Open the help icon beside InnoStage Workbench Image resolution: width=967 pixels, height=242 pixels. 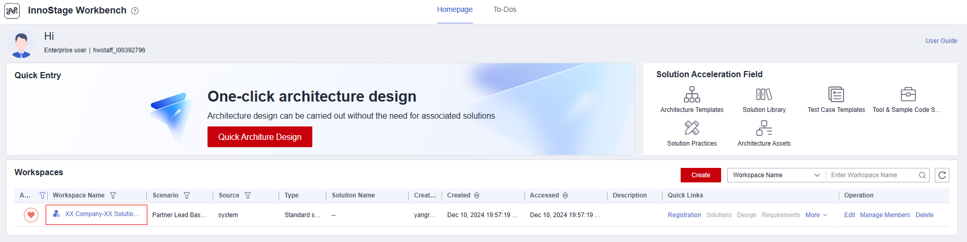135,11
